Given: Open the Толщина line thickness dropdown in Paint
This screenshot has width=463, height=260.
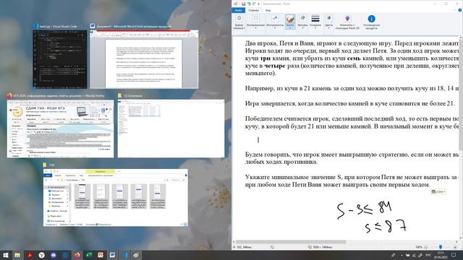Looking at the screenshot, I should pos(315,22).
